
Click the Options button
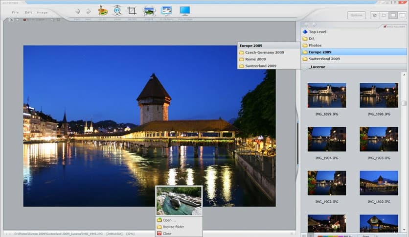coord(356,15)
